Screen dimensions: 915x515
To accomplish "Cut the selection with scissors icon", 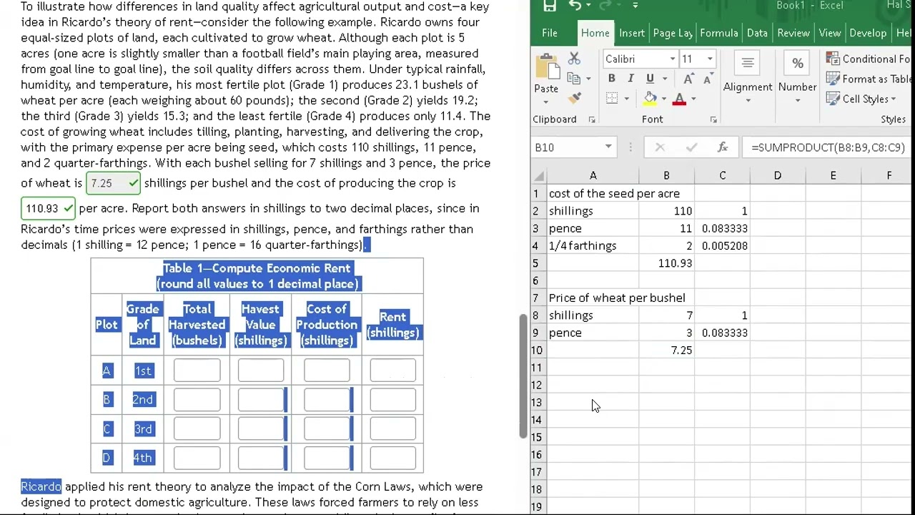I will 574,59.
